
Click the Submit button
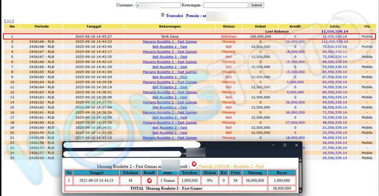[x=256, y=5]
